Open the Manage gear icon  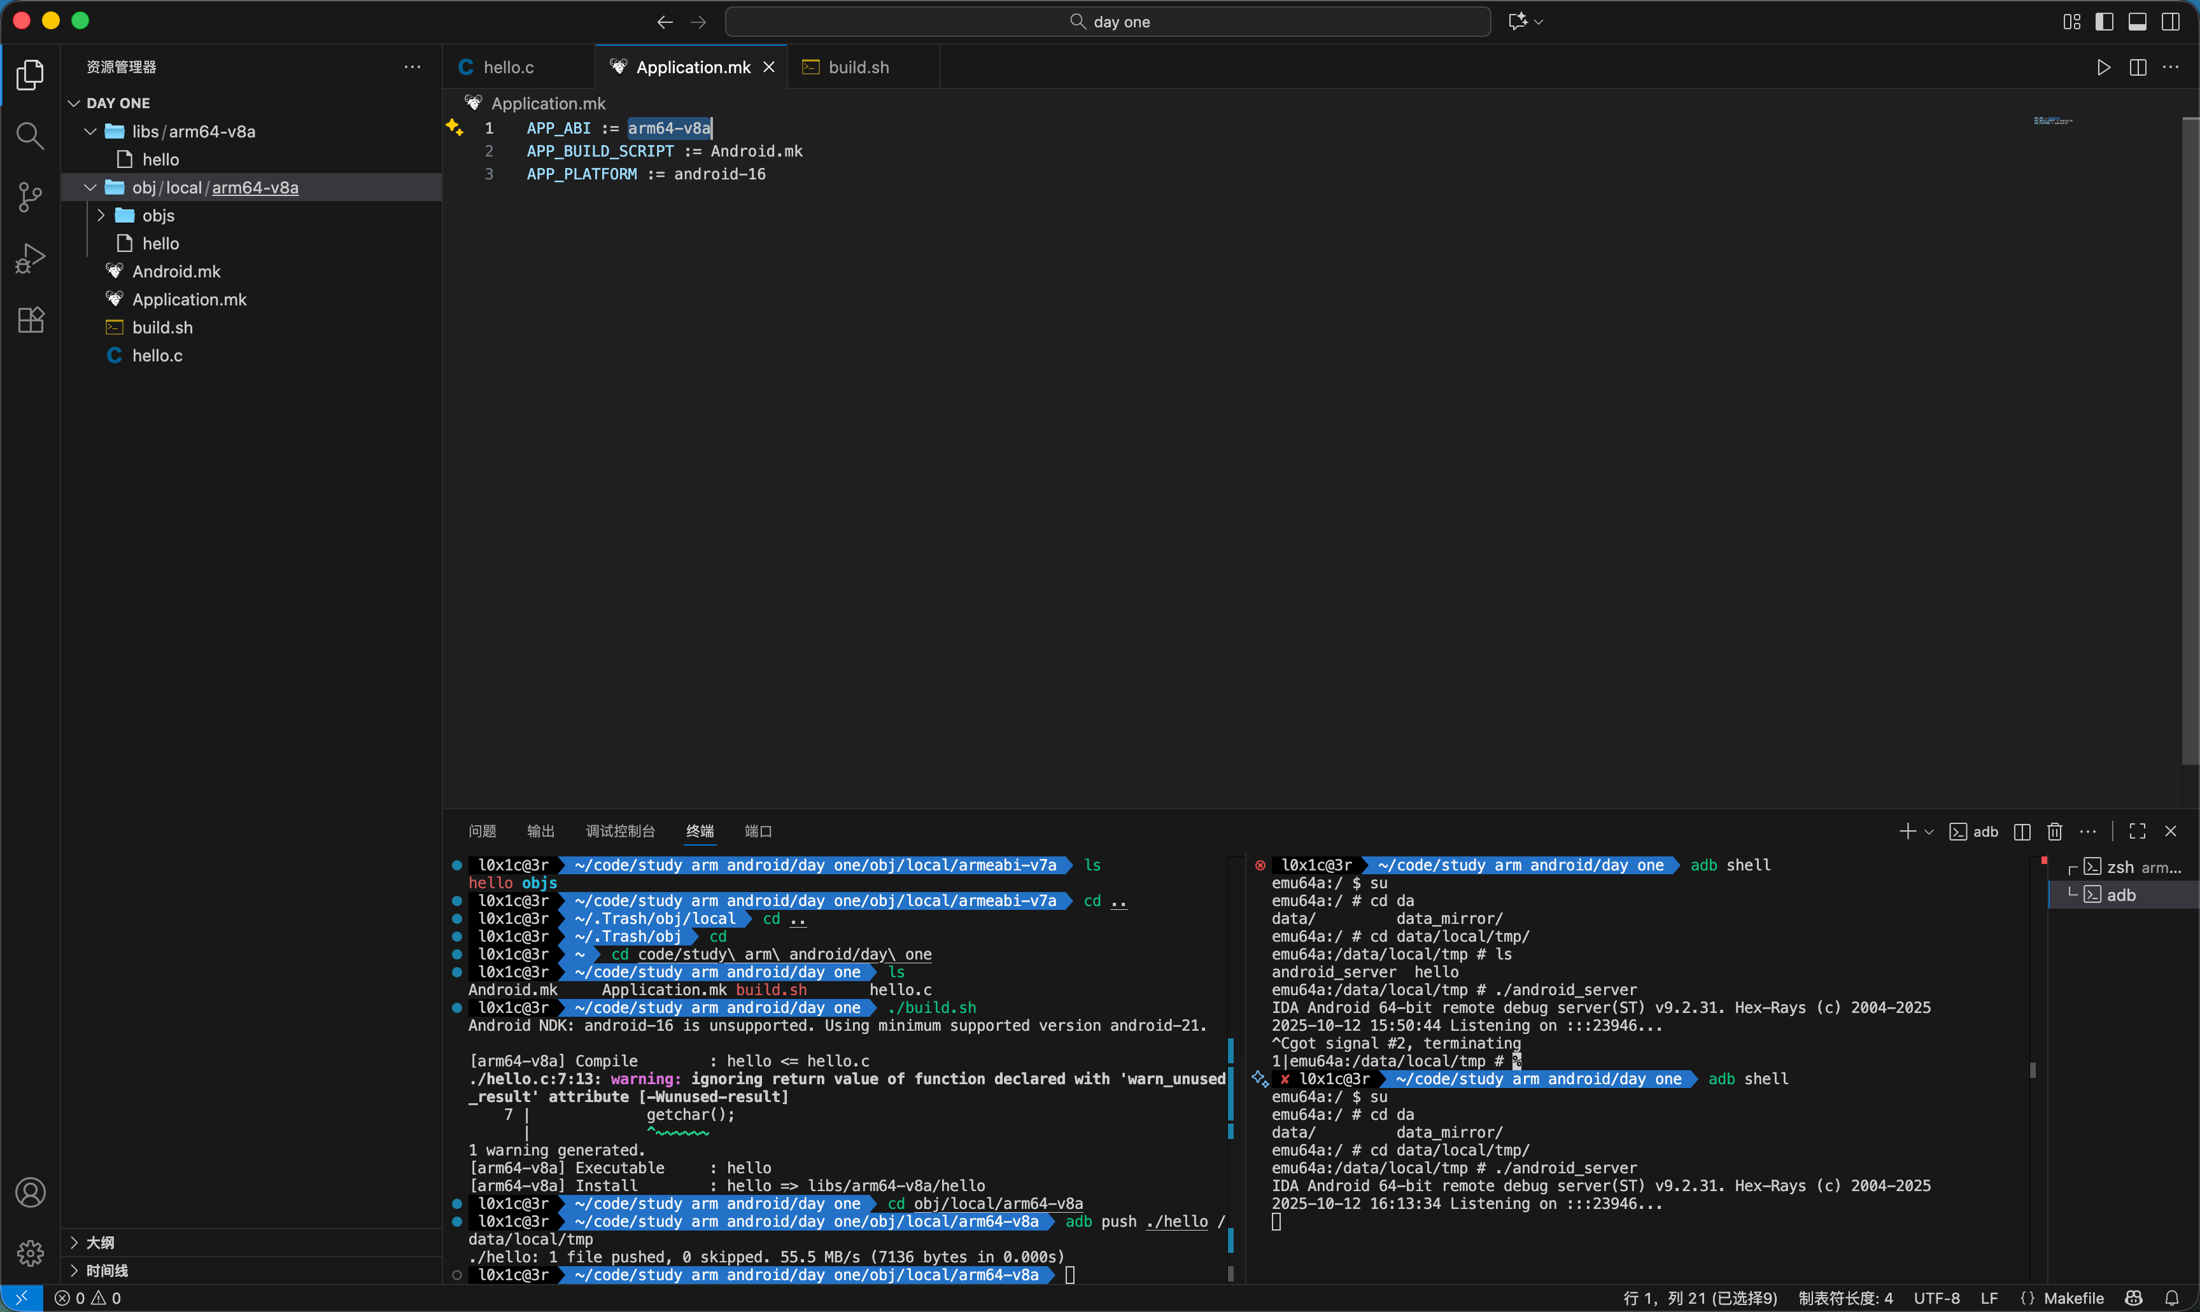(x=30, y=1252)
